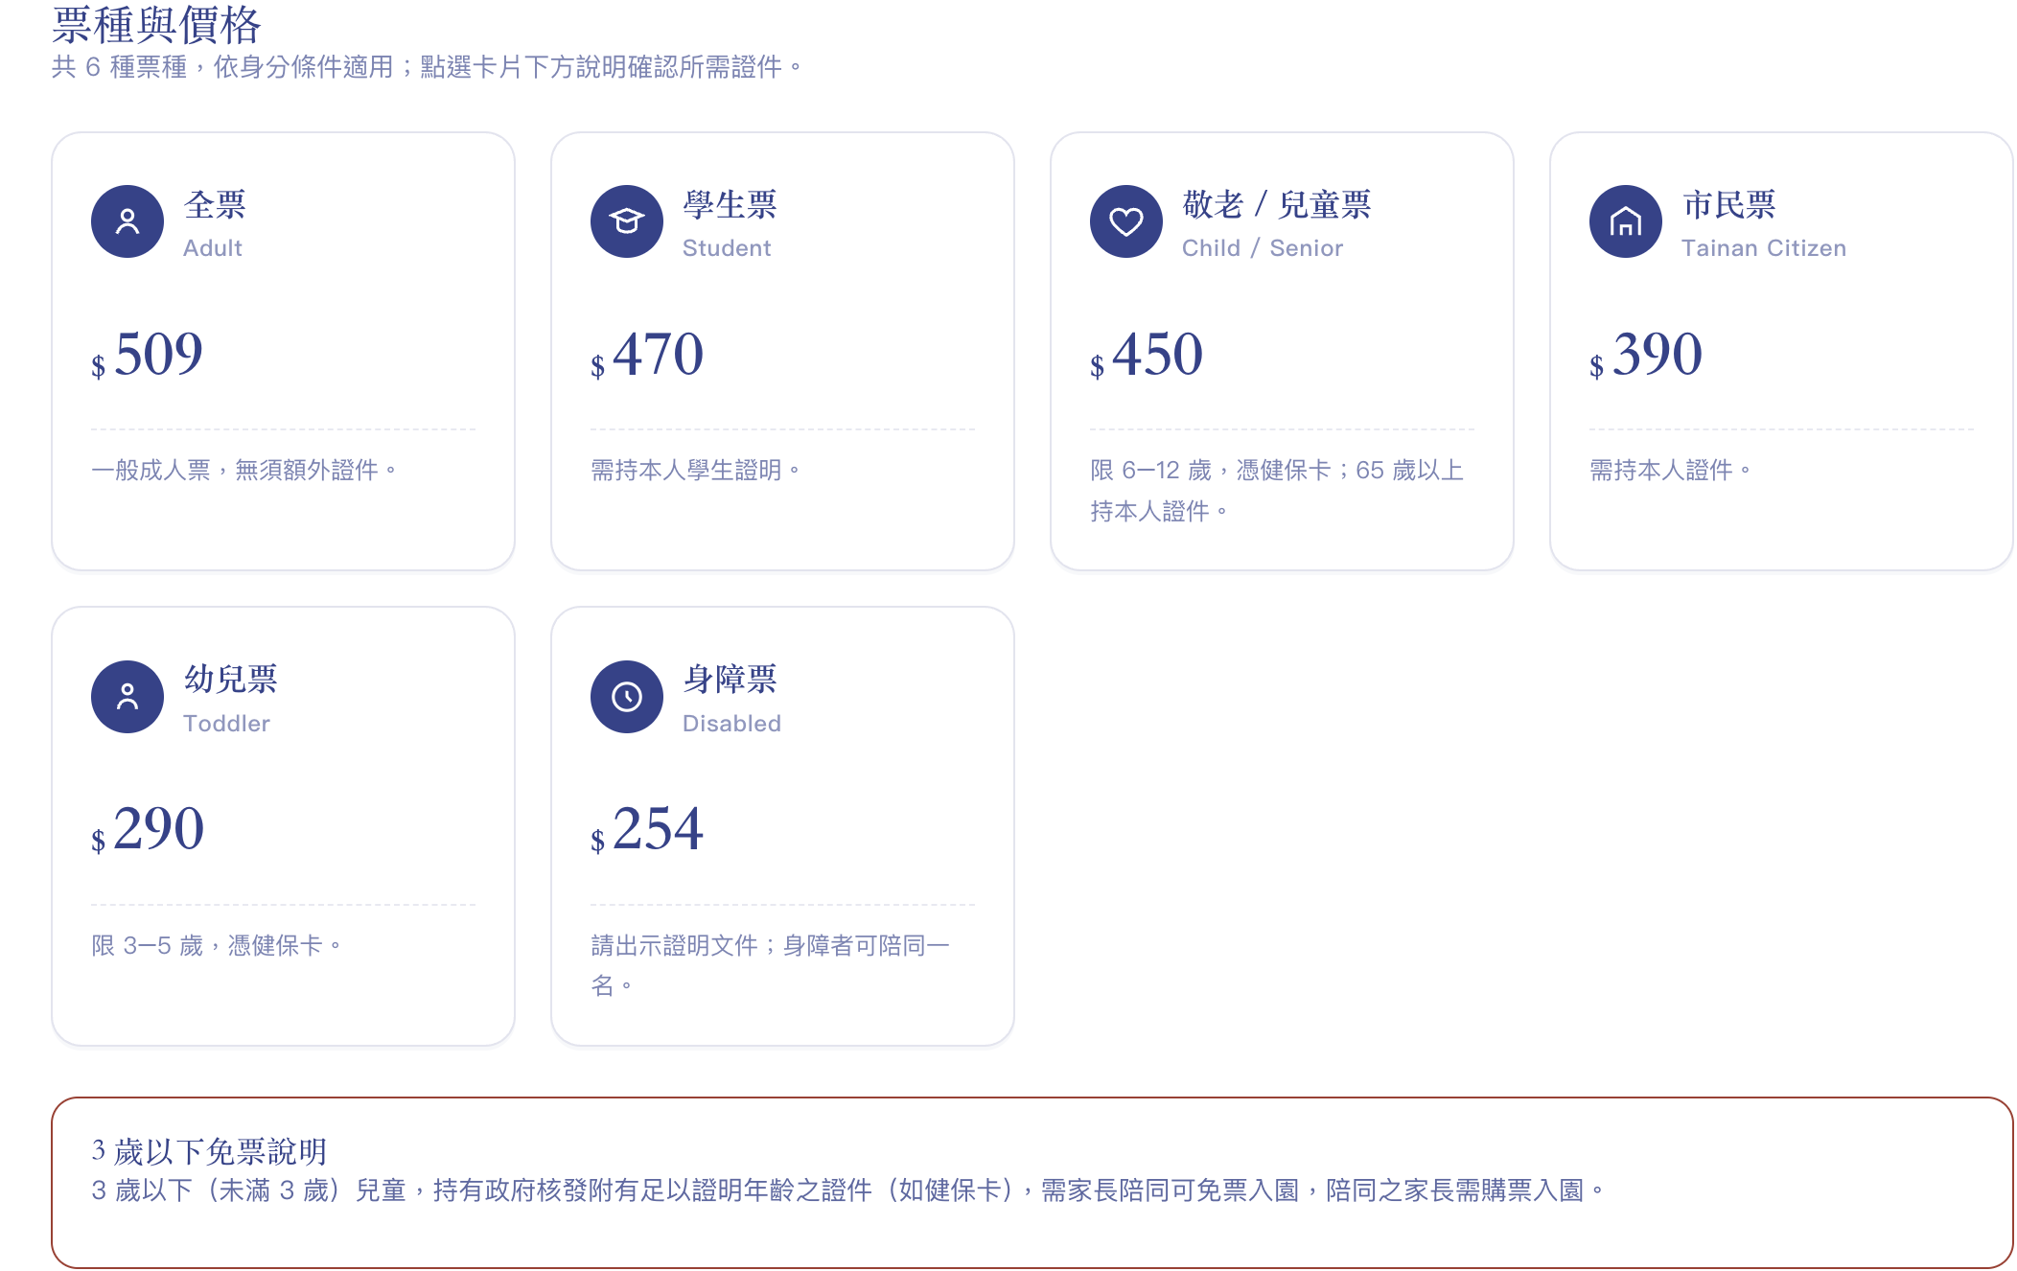Click the $509 adult ticket price
Image resolution: width=2017 pixels, height=1271 pixels.
(x=148, y=354)
